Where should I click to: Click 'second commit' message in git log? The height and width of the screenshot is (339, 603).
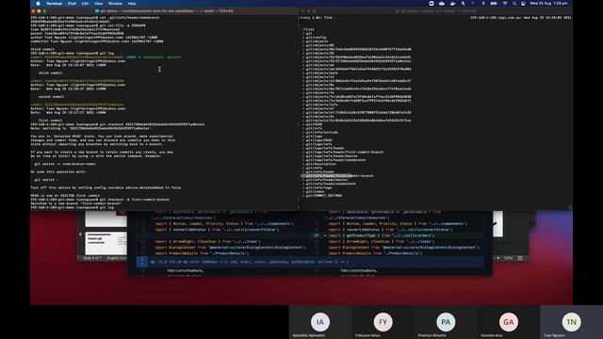[x=52, y=97]
